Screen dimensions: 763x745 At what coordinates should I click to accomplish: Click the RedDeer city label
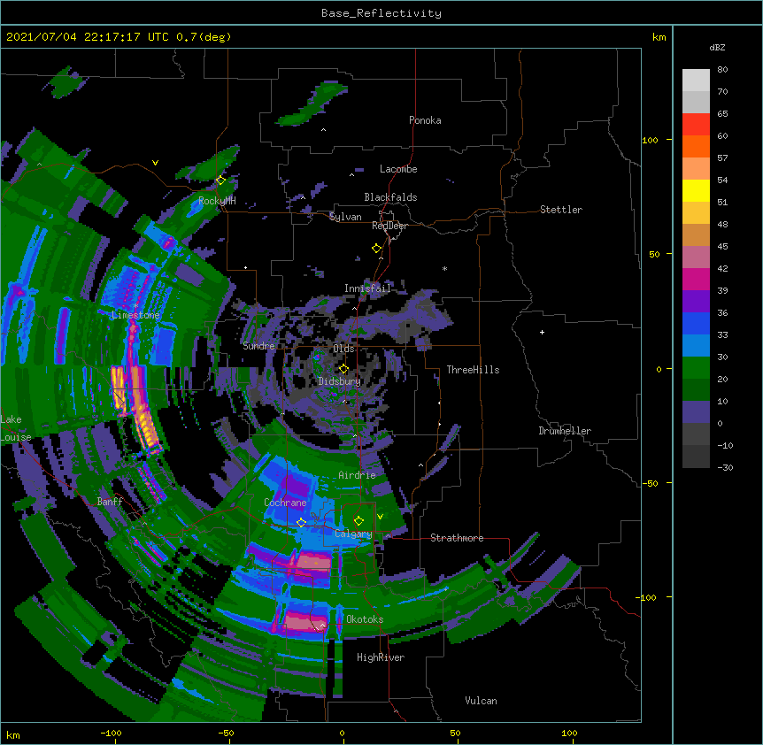tap(389, 226)
